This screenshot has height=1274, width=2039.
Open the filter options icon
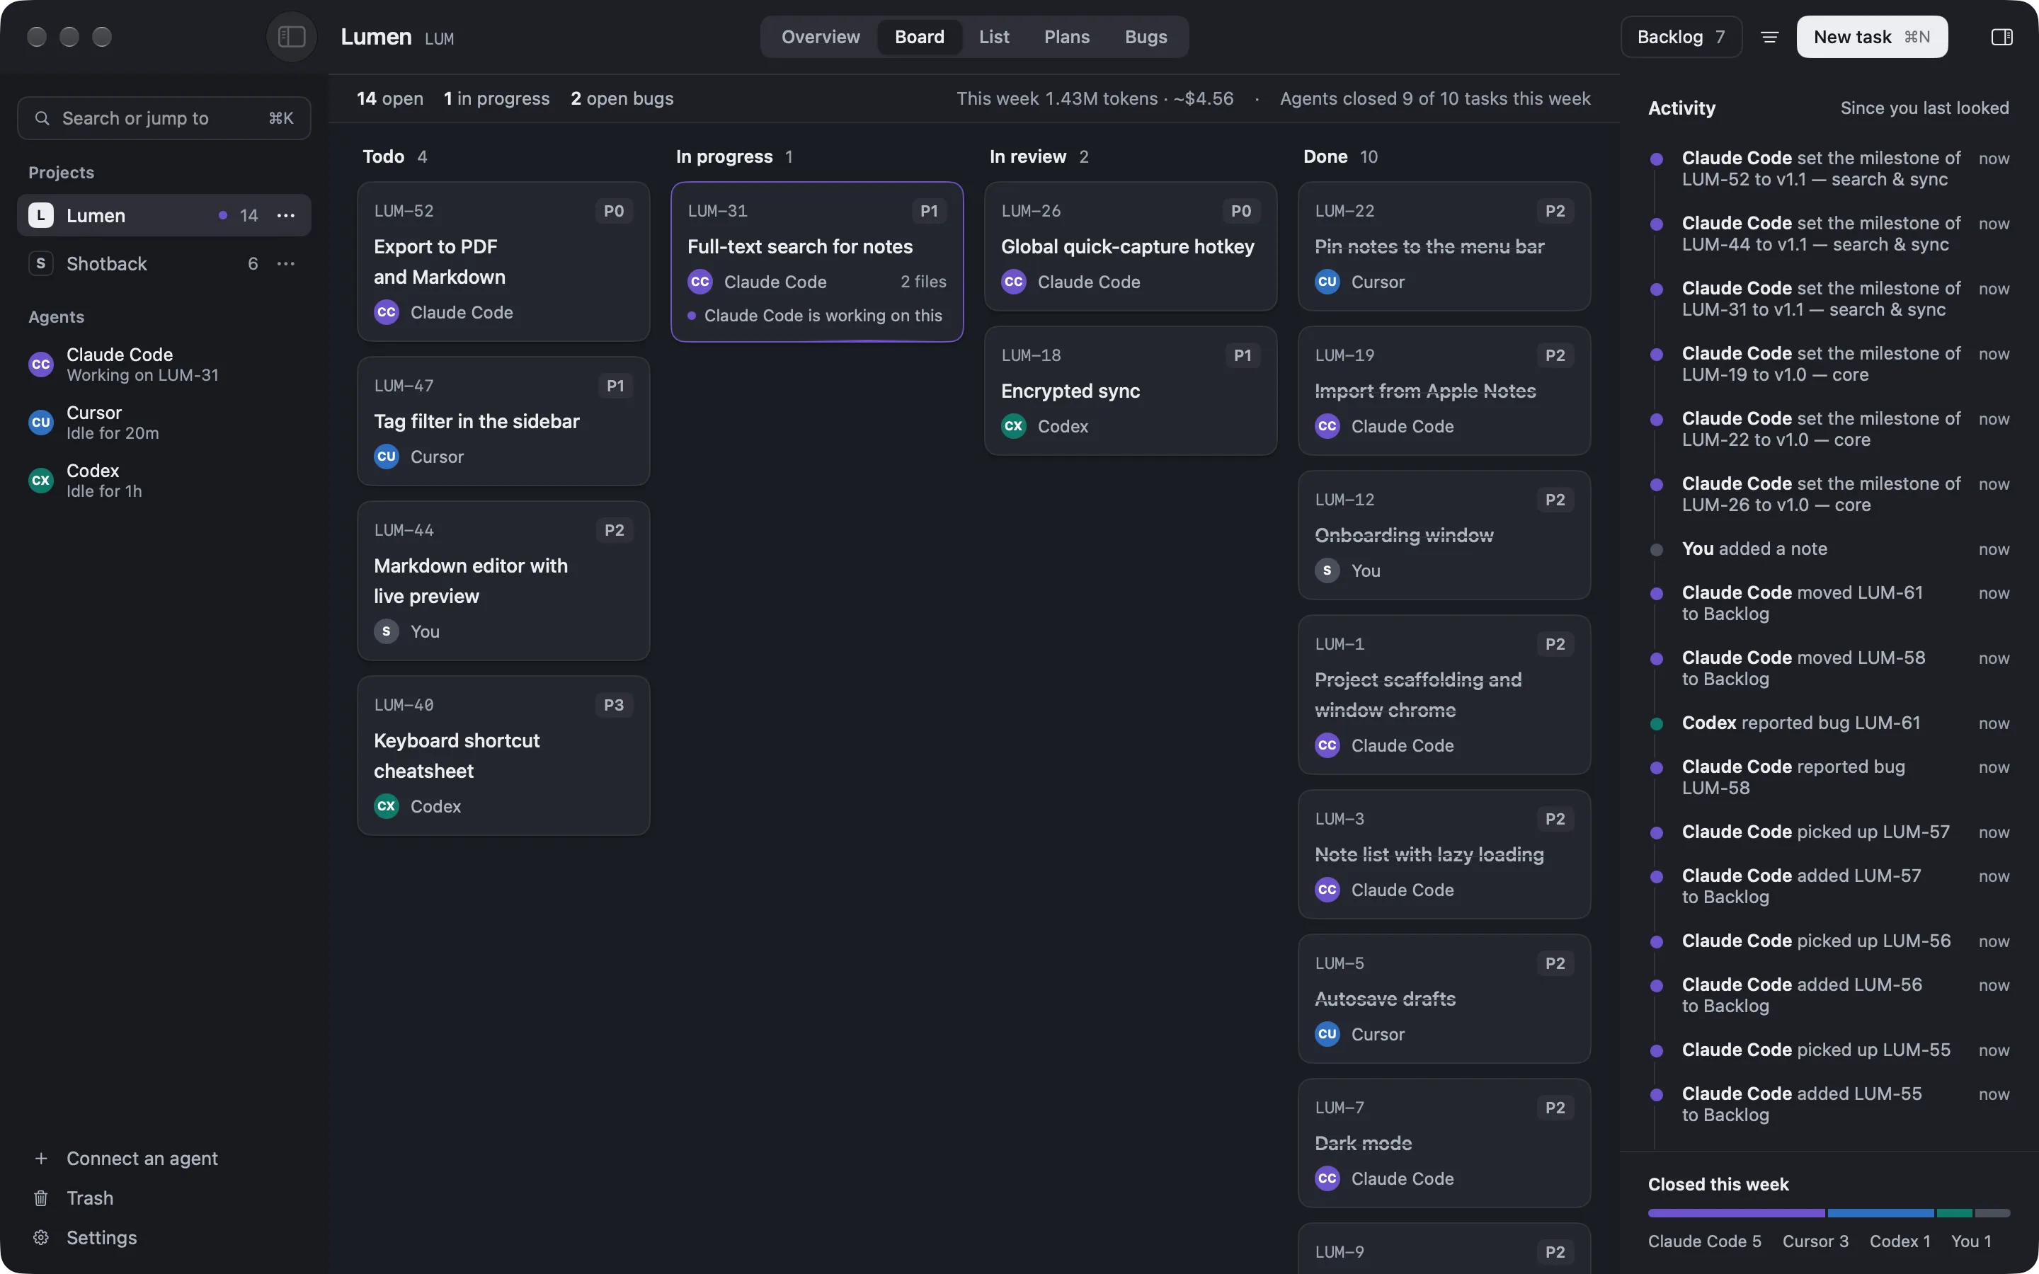tap(1769, 36)
